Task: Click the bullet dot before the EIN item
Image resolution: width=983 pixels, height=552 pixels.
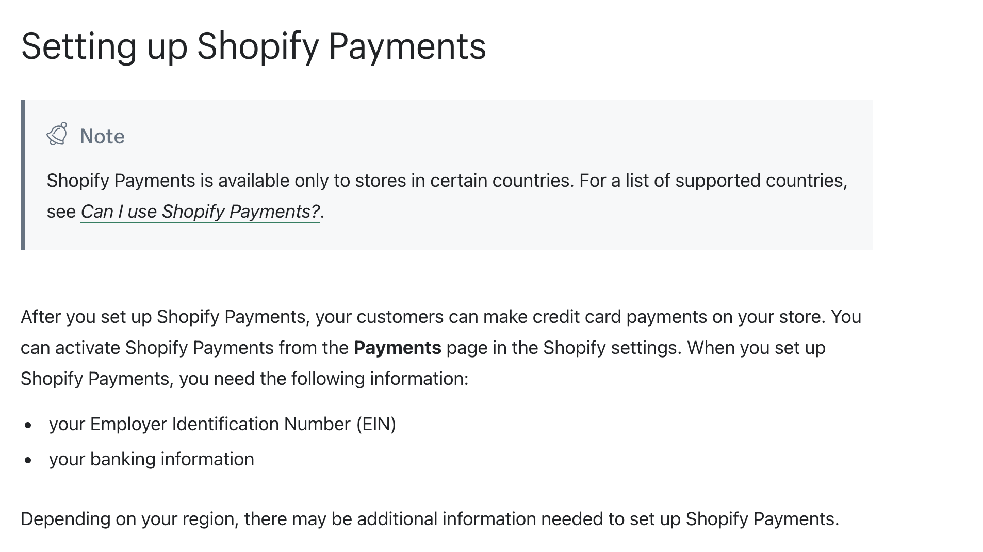Action: pyautogui.click(x=28, y=425)
